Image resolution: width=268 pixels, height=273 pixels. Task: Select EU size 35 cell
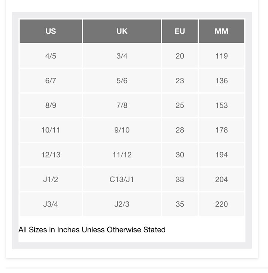(x=180, y=204)
